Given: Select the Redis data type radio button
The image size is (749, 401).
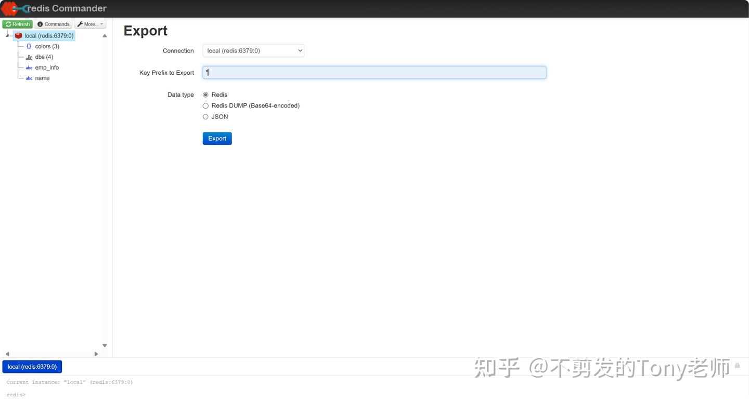Looking at the screenshot, I should coord(205,95).
